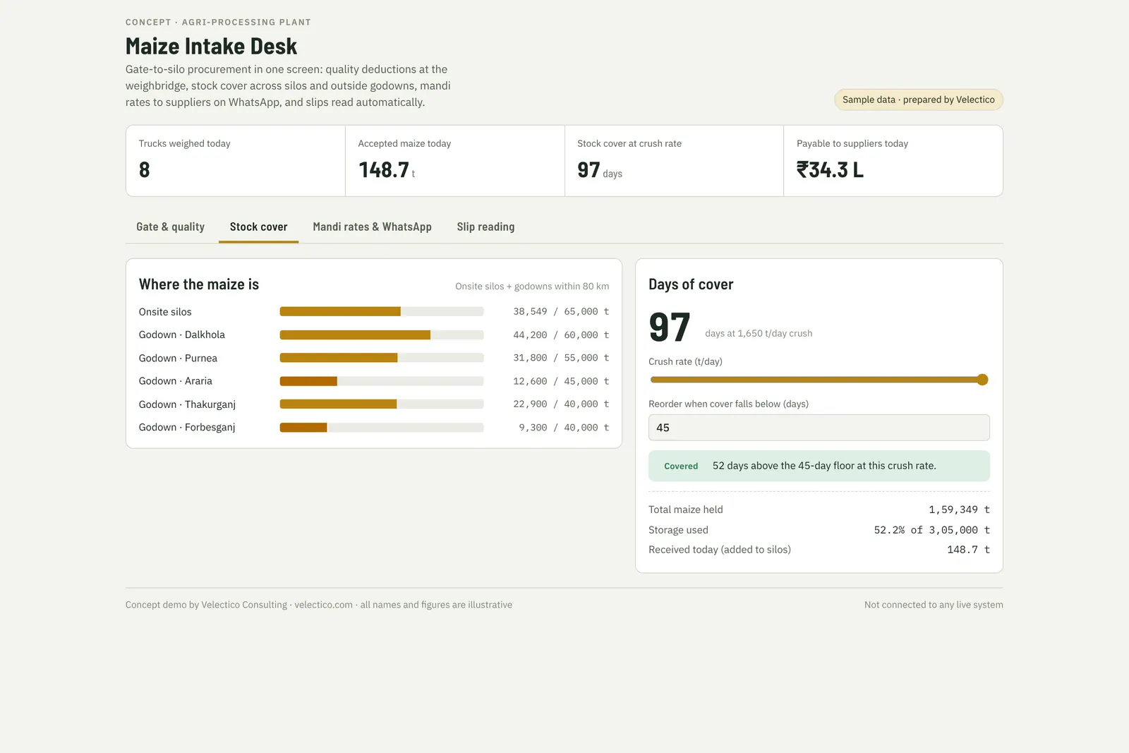
Task: Open the Gate & quality tab
Action: point(170,227)
